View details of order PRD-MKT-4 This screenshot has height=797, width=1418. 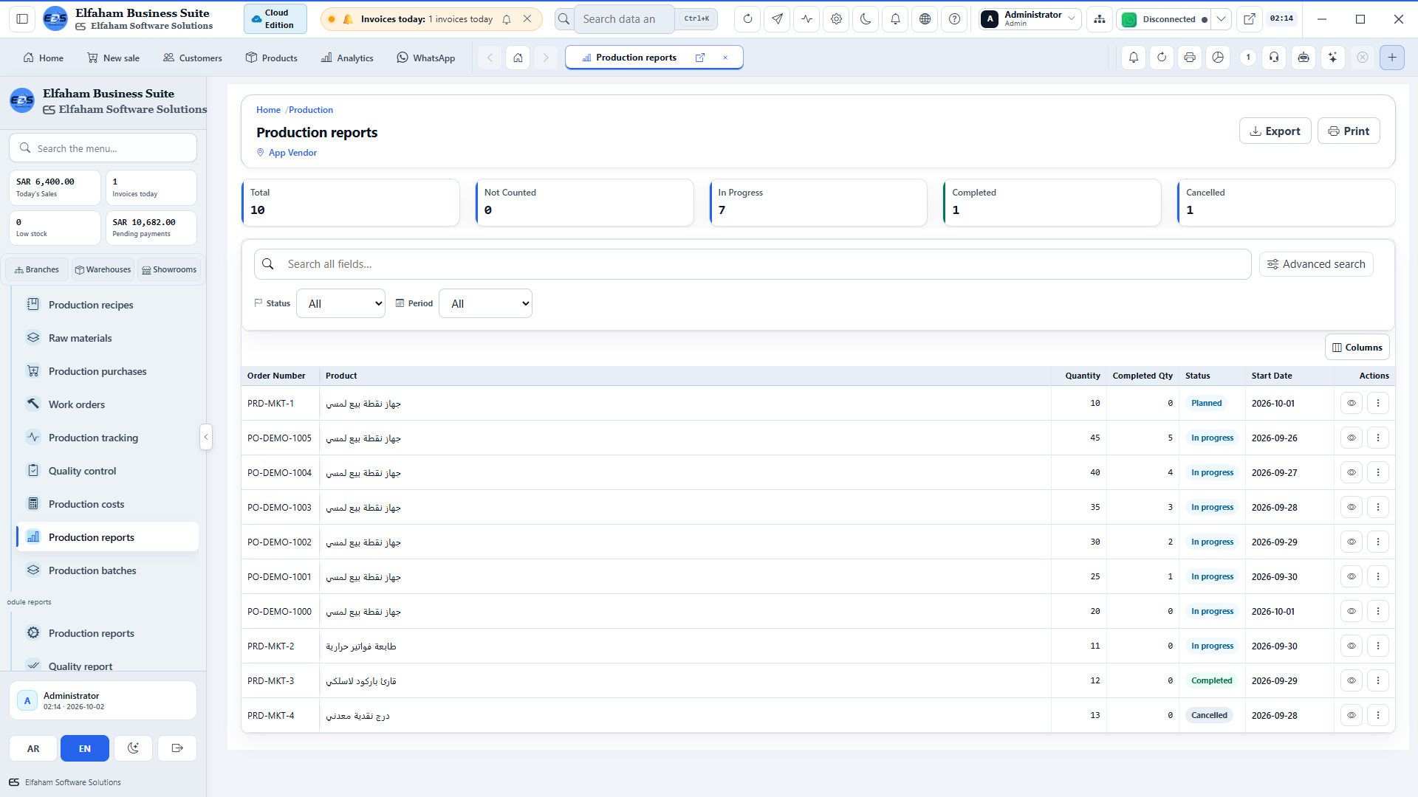pos(1352,715)
